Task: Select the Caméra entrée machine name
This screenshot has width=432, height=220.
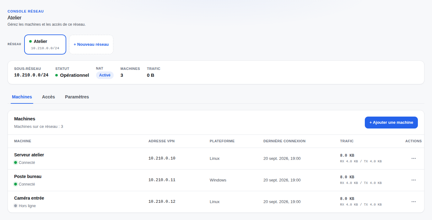Action: [x=29, y=198]
